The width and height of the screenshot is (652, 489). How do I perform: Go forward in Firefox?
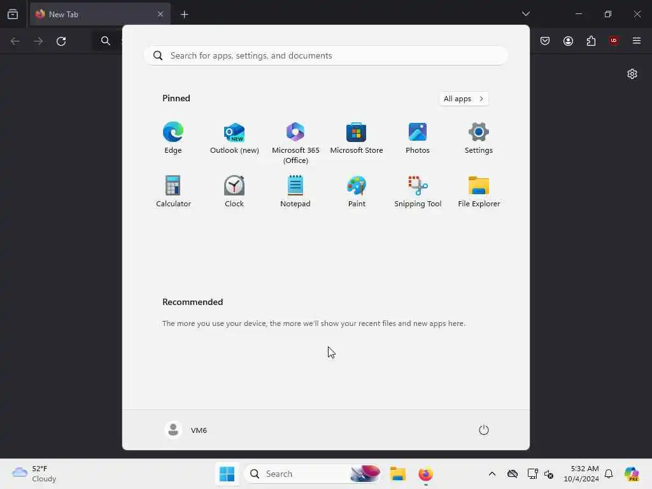(38, 41)
